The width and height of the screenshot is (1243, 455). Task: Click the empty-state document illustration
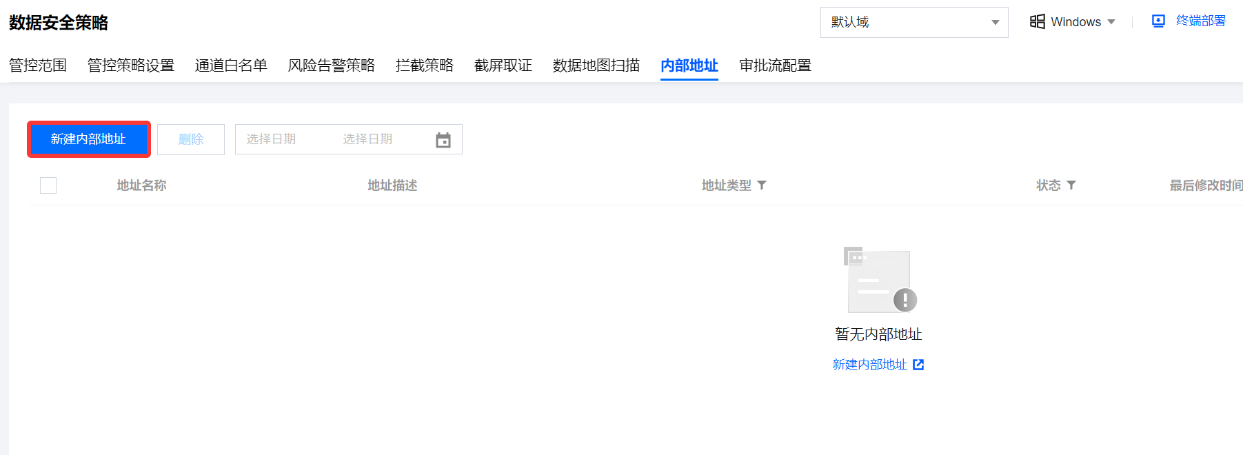[880, 280]
